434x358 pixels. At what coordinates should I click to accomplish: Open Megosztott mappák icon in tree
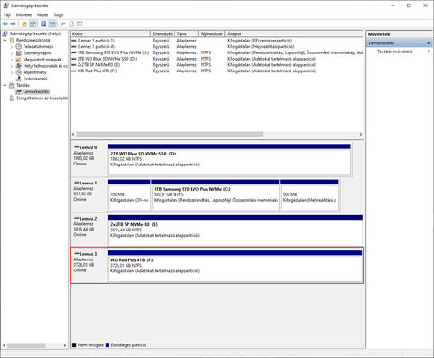point(19,60)
